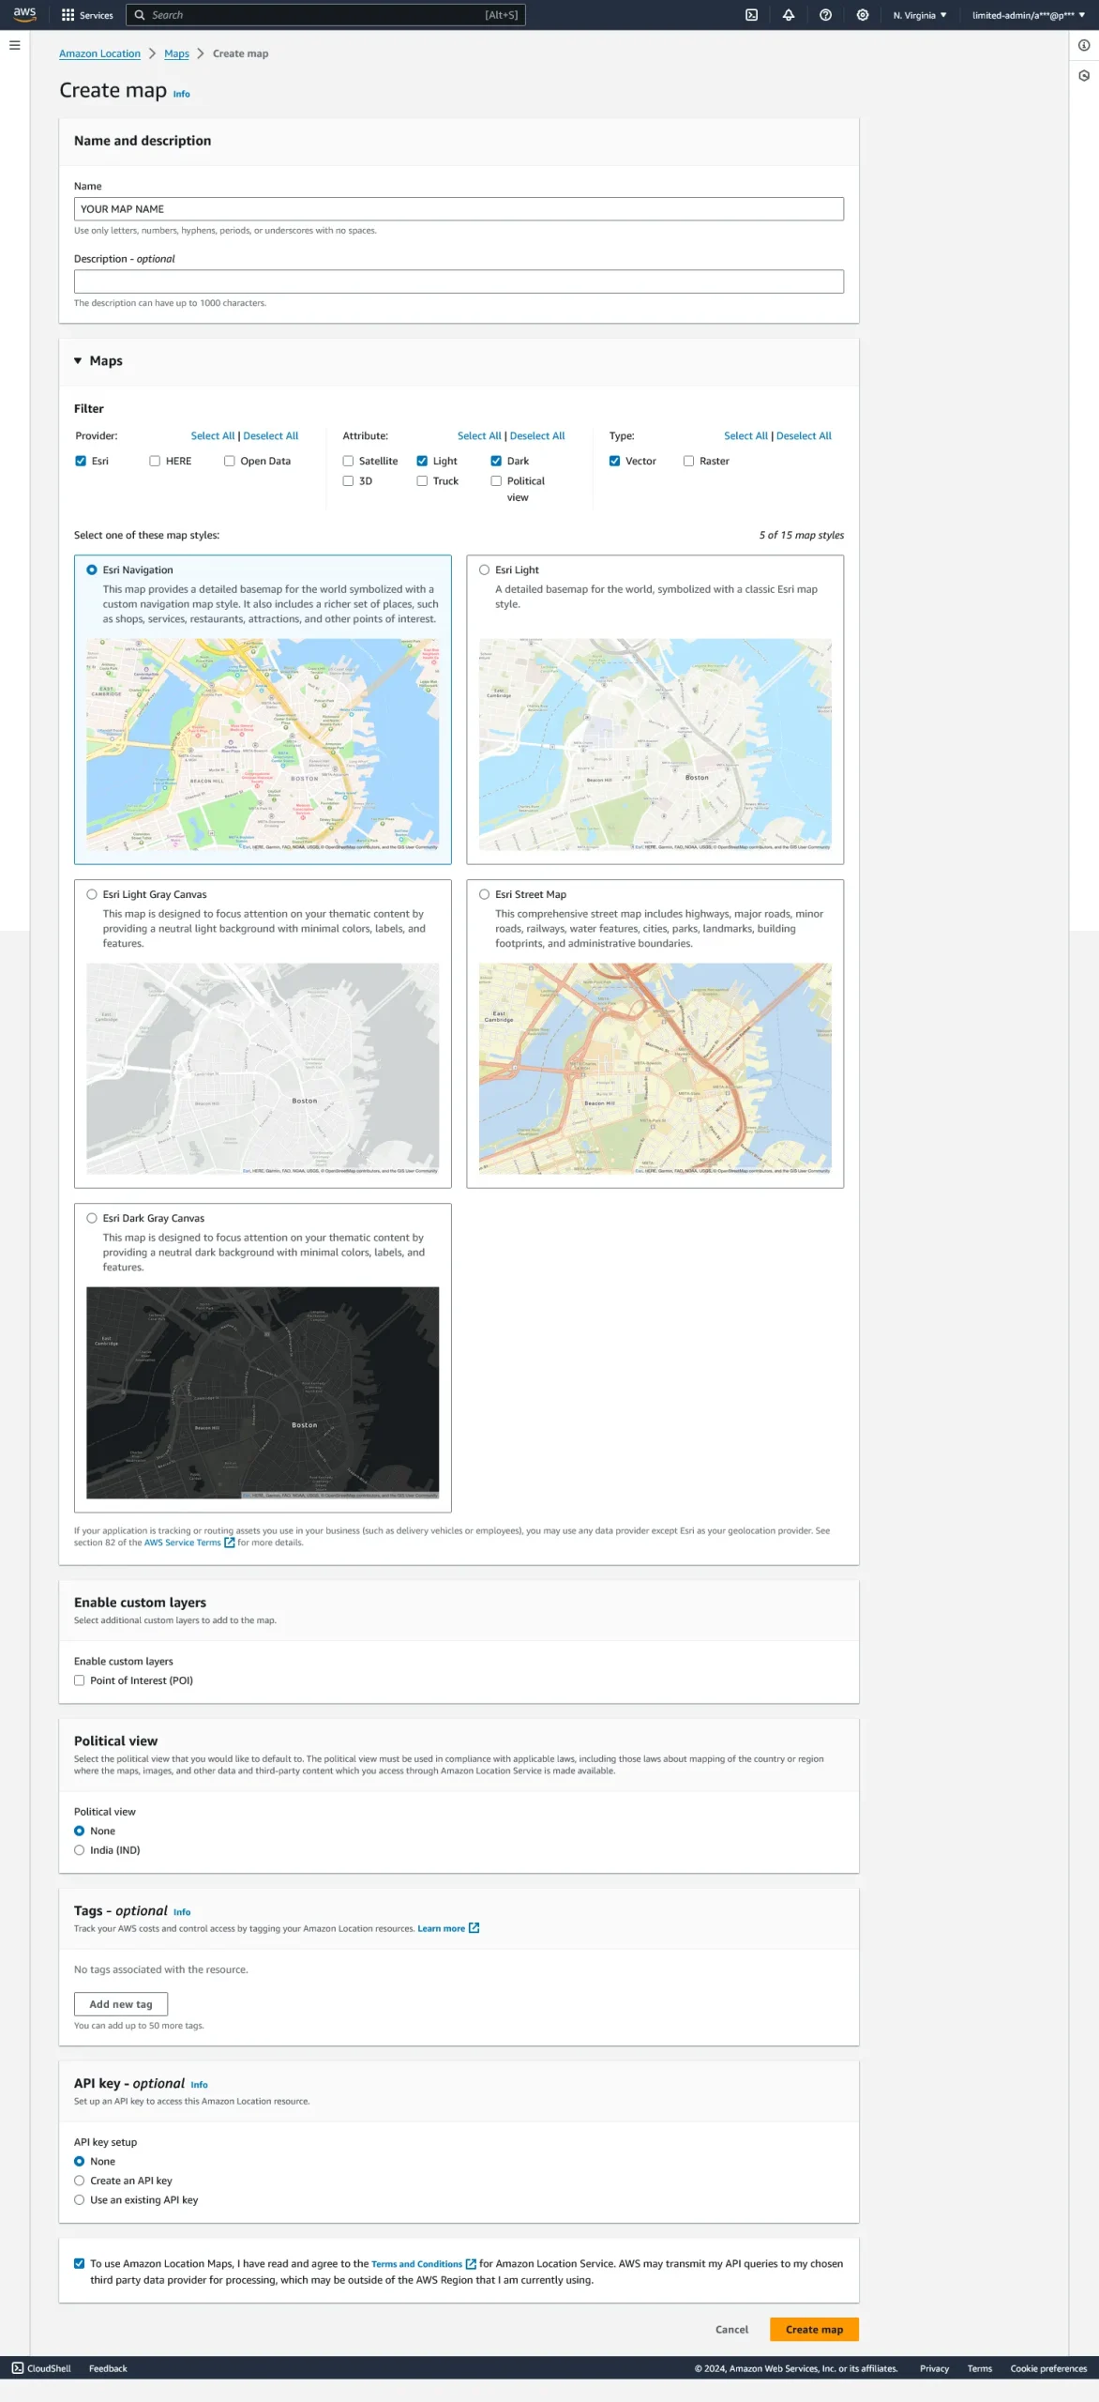
Task: Expand the N. Virginia region dropdown
Action: (920, 15)
